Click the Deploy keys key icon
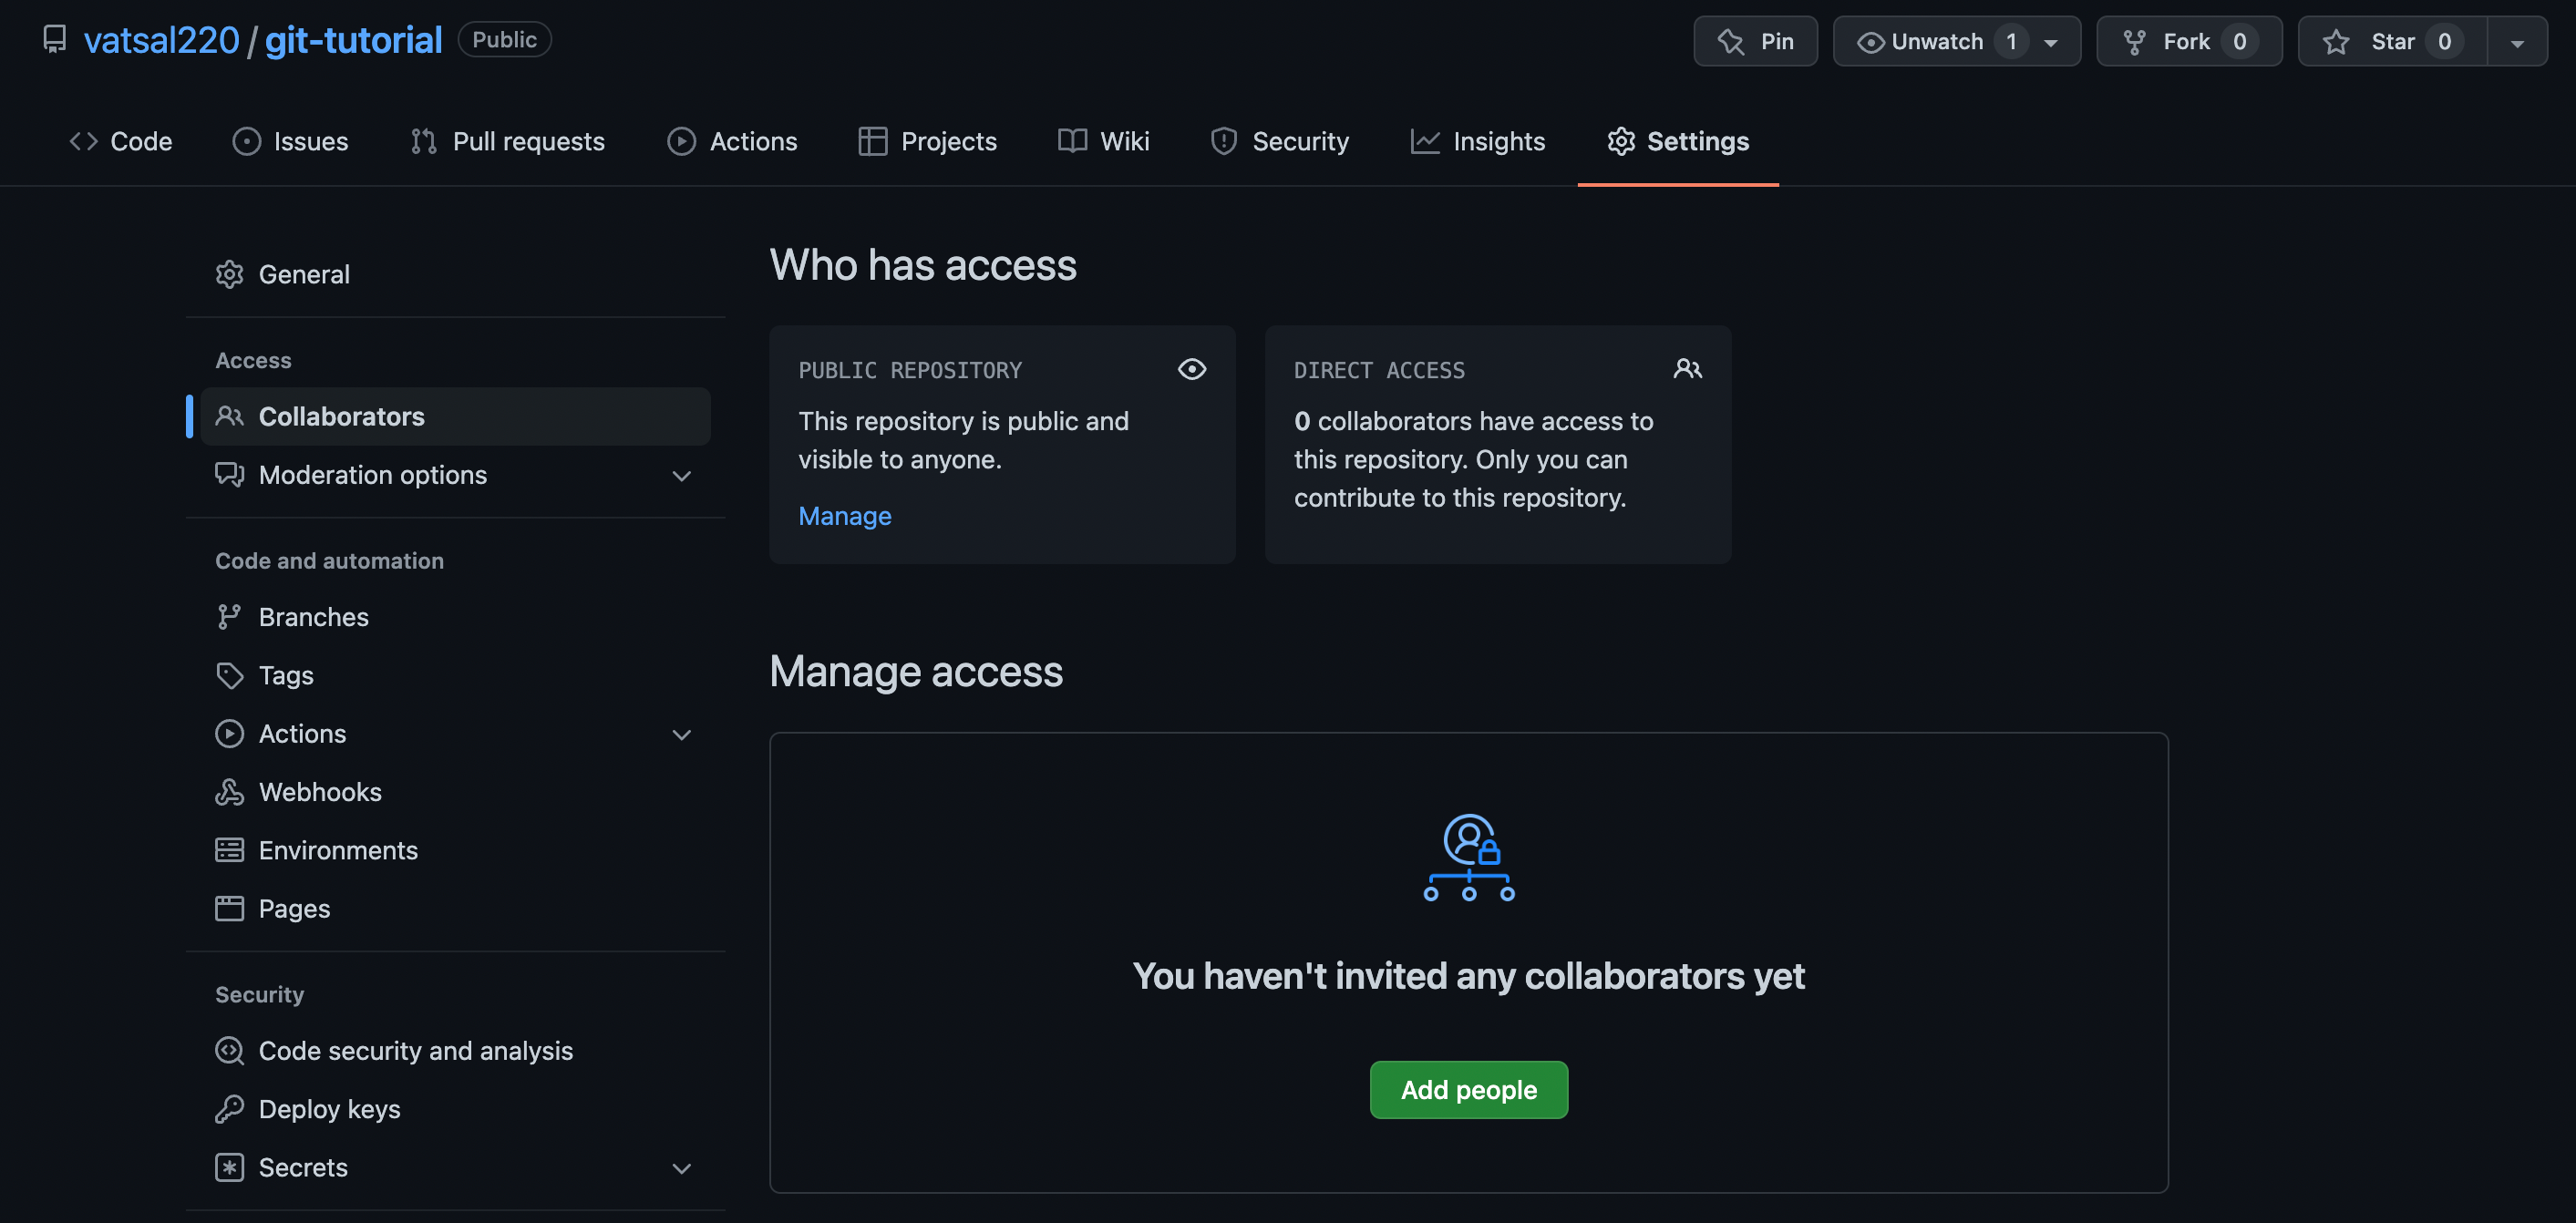This screenshot has width=2576, height=1223. (x=230, y=1109)
